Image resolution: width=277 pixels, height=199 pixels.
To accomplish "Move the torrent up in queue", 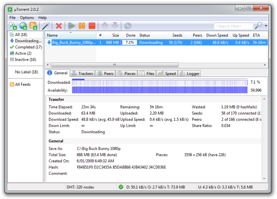I will pos(105,26).
